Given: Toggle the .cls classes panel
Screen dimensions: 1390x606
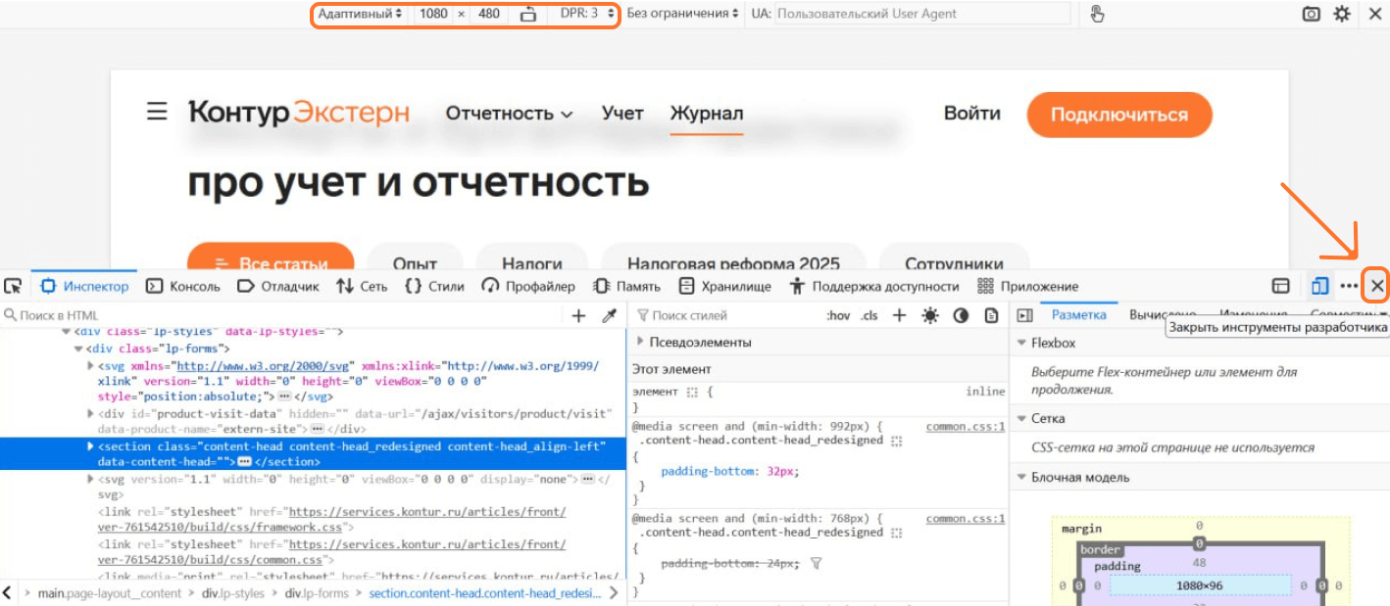Looking at the screenshot, I should (869, 315).
